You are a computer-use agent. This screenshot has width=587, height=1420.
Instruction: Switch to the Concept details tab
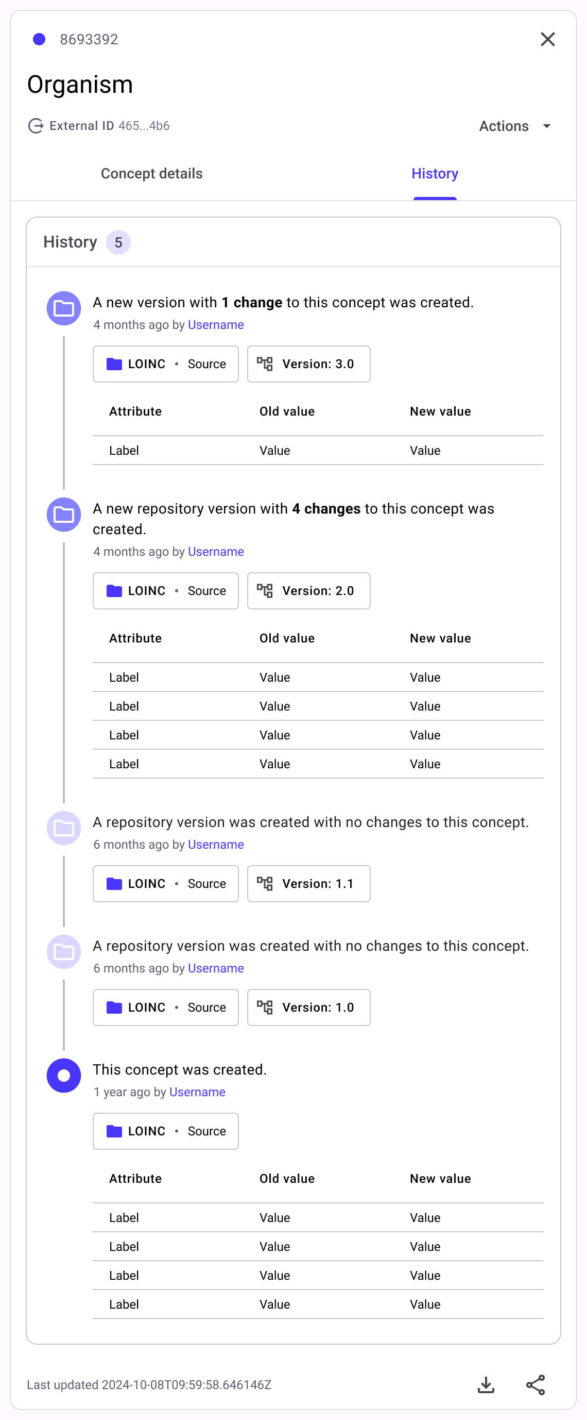151,174
